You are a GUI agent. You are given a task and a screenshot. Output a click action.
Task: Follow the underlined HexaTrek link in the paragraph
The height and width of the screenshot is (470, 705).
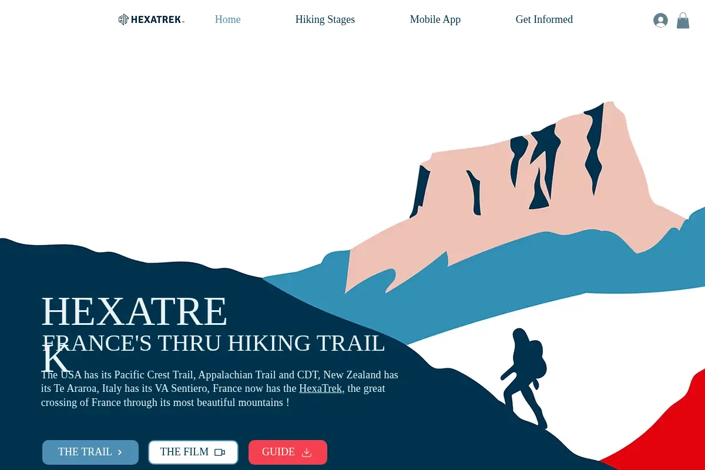click(320, 388)
